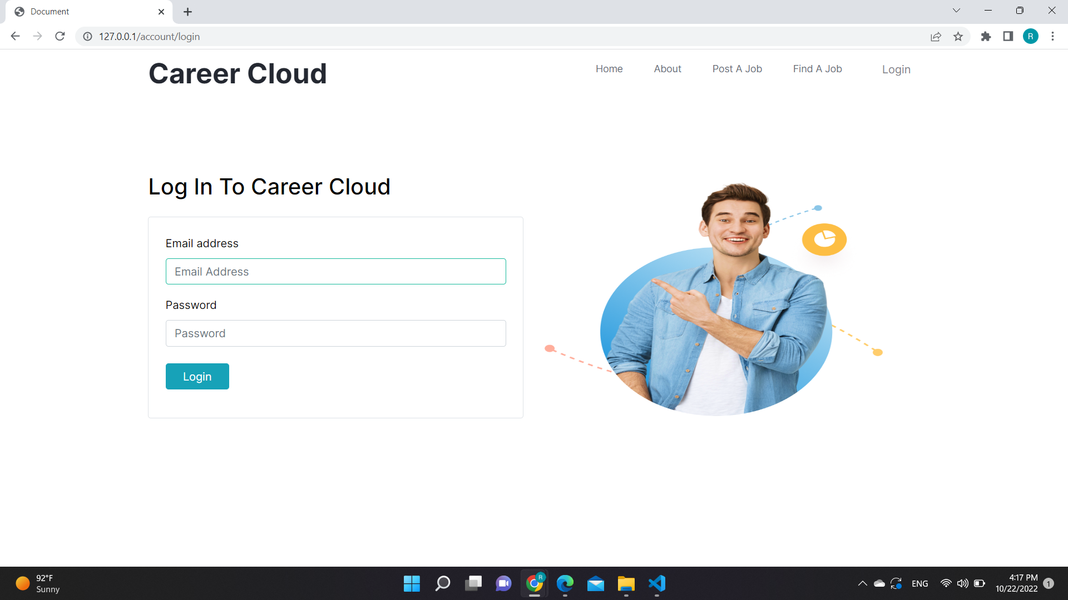Go to the Post A Job link
Image resolution: width=1068 pixels, height=600 pixels.
tap(737, 68)
